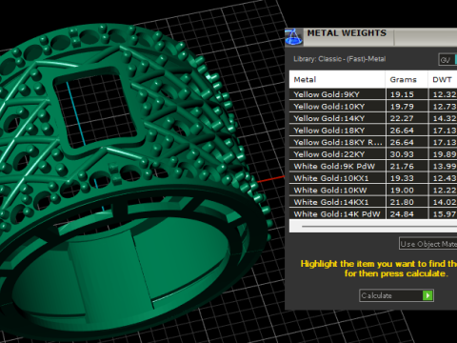Screen dimensions: 457x343
Task: Click the 13.99 DWT value
Action: click(445, 167)
